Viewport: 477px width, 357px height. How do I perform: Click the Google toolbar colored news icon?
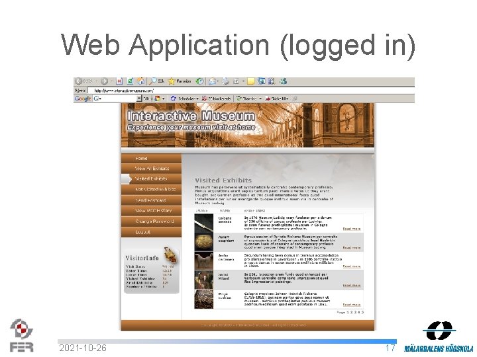(x=157, y=99)
